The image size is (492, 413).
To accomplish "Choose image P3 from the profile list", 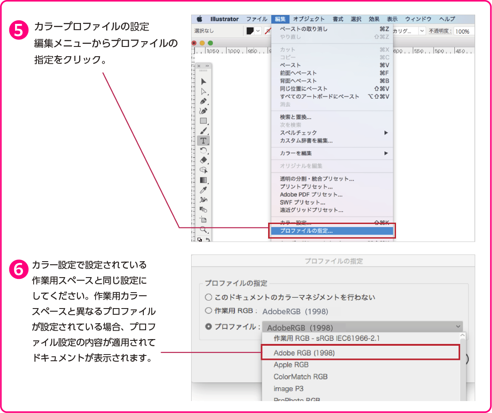I will [x=361, y=389].
